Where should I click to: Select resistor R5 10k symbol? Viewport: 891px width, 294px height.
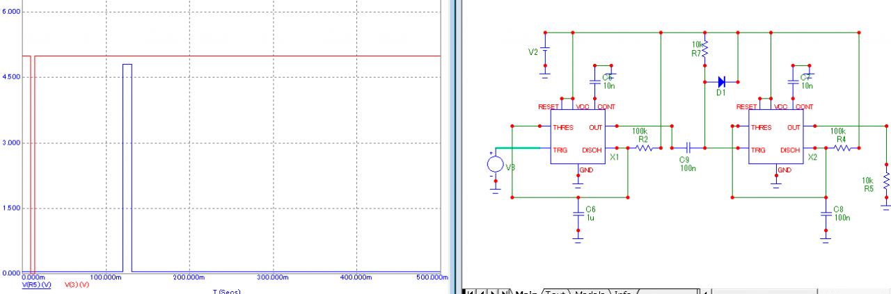pos(886,182)
